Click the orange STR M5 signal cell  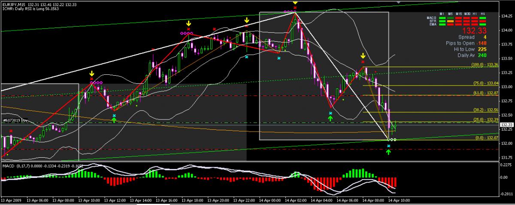click(x=450, y=21)
